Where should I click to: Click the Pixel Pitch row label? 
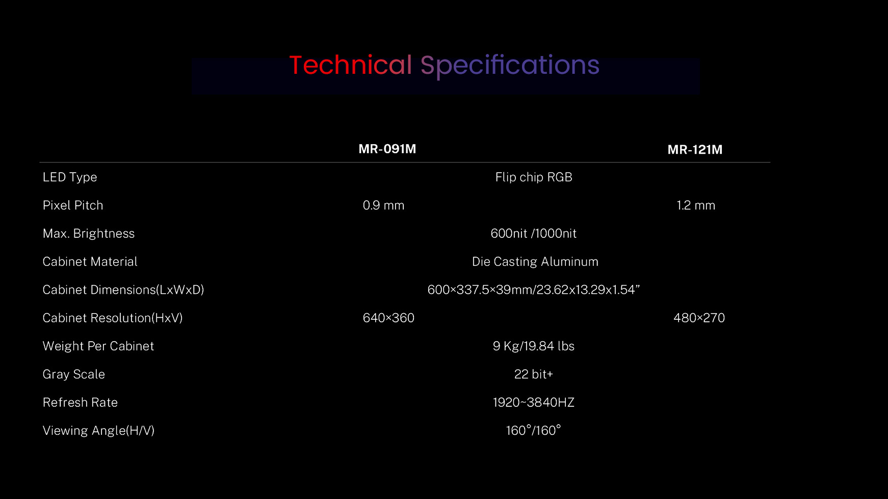pyautogui.click(x=73, y=205)
